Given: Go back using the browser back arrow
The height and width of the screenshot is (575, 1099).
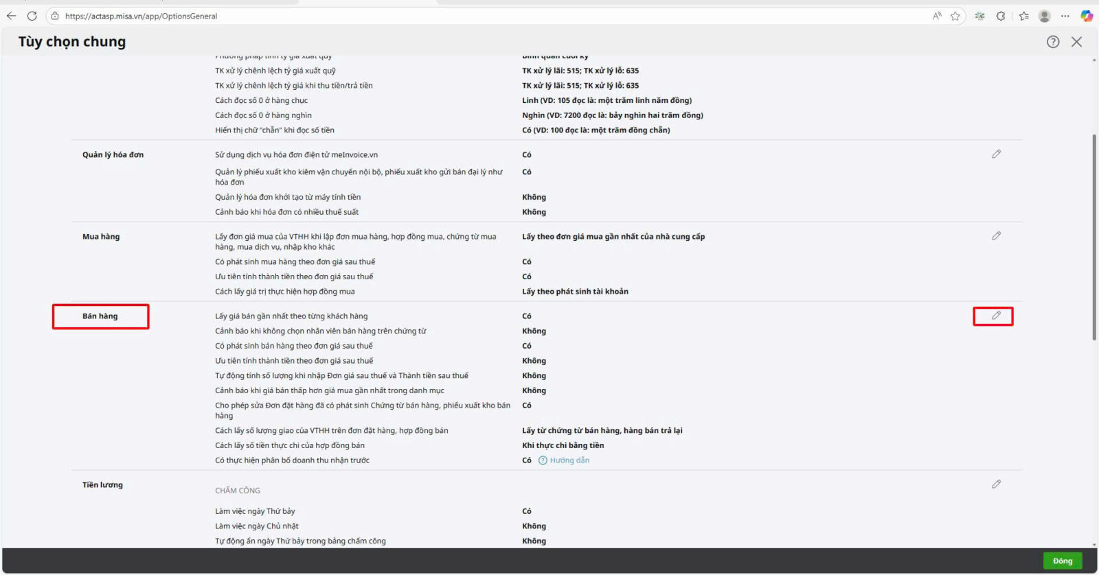Looking at the screenshot, I should 11,16.
